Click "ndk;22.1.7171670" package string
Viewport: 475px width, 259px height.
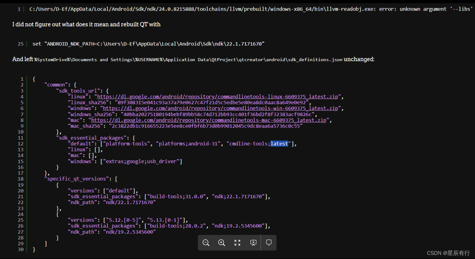(238, 196)
